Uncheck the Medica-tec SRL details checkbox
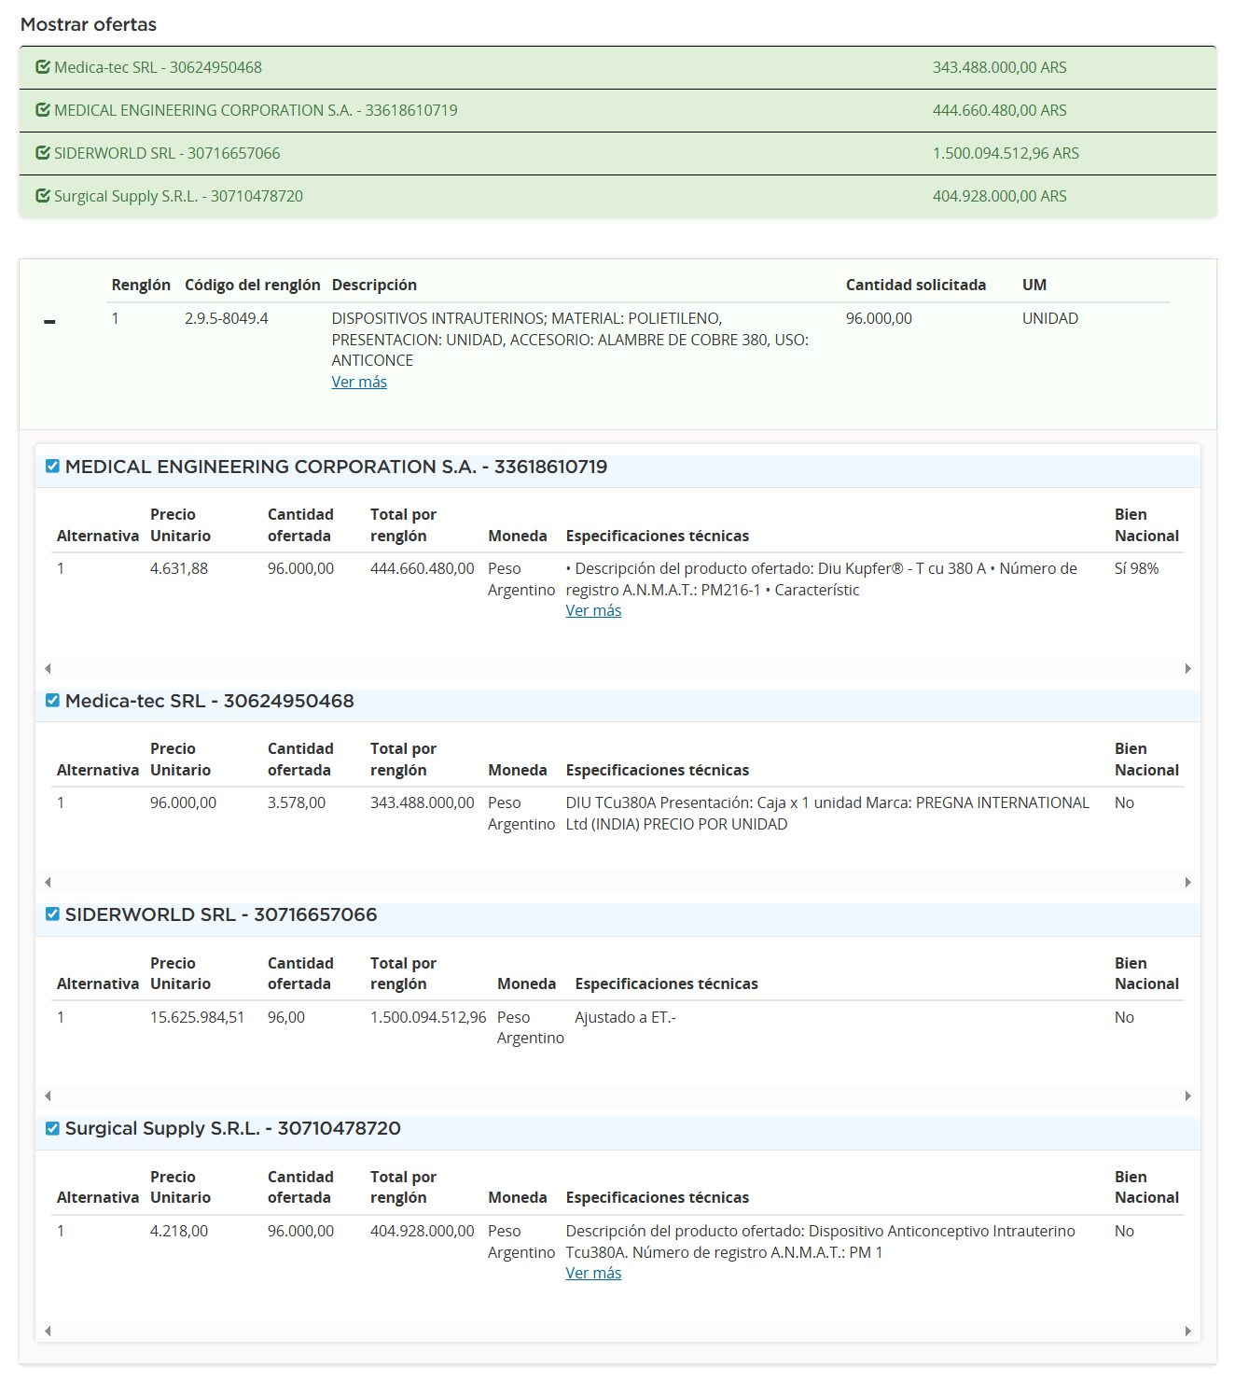1235x1381 pixels. [53, 701]
